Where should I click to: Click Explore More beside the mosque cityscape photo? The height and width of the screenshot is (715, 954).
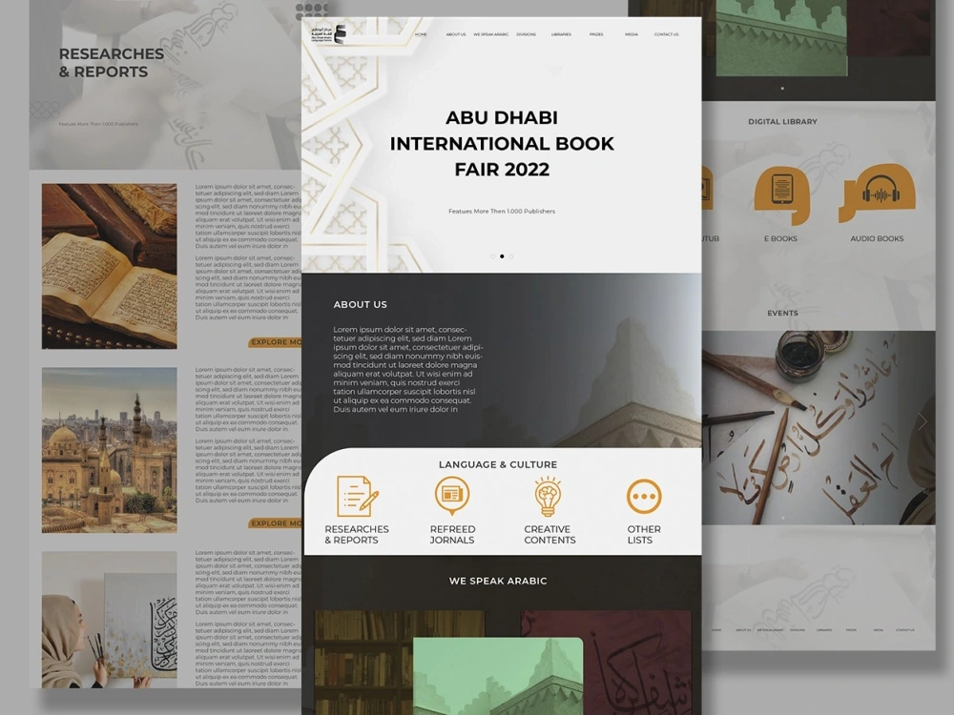(x=275, y=523)
